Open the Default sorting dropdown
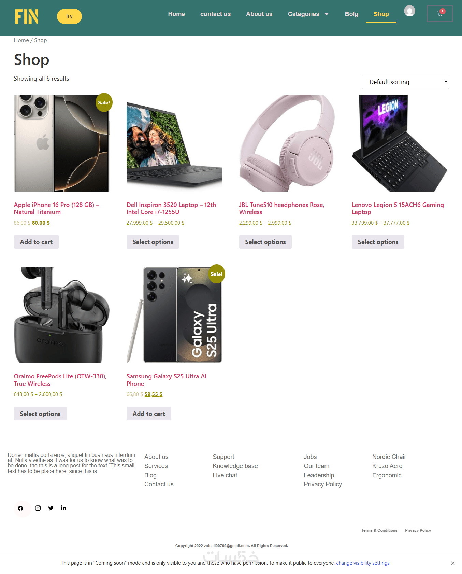The height and width of the screenshot is (574, 462). 405,82
